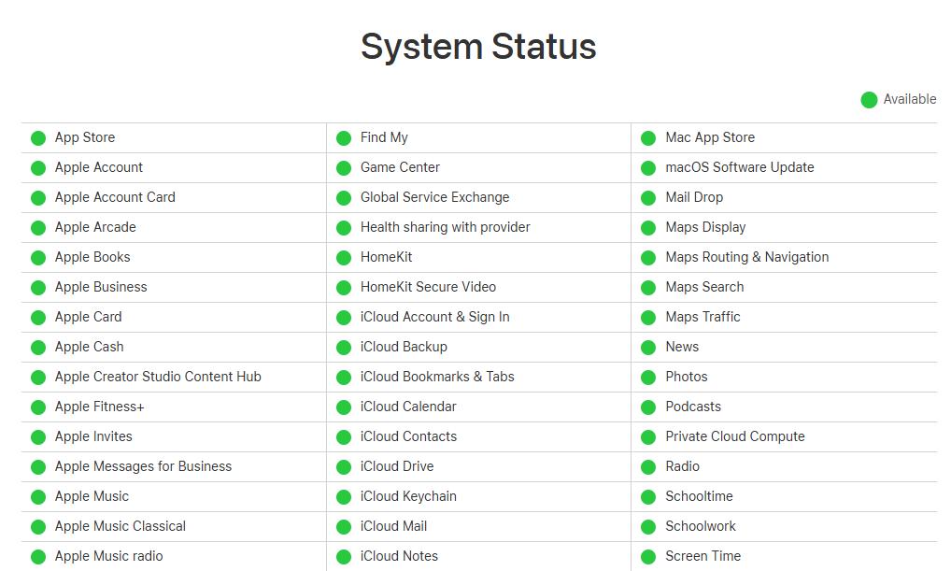This screenshot has height=571, width=951.
Task: Click the Apple Music service name
Action: pos(92,496)
